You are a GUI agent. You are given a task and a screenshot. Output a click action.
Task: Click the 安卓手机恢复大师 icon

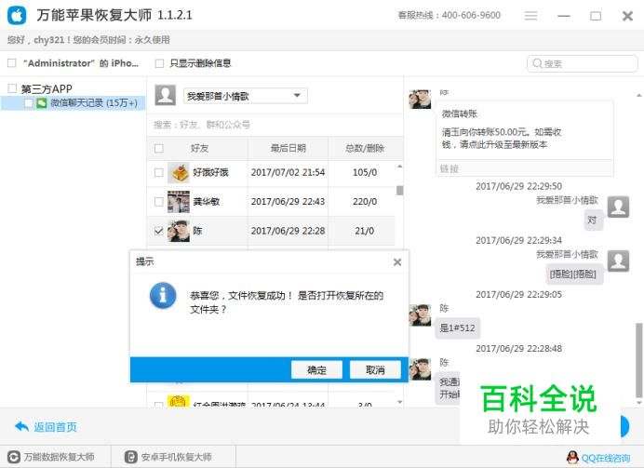click(x=130, y=457)
